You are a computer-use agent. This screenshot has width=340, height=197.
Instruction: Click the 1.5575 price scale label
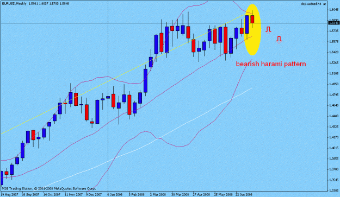333,42
